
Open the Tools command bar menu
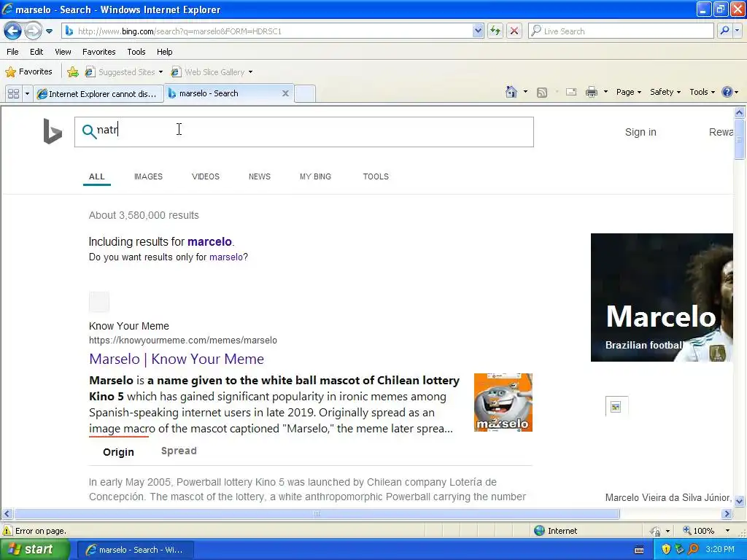[x=703, y=92]
